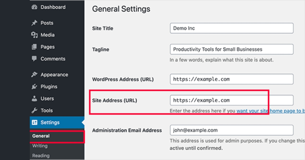Open the Writing settings submenu item
This screenshot has height=160, width=305.
40,146
